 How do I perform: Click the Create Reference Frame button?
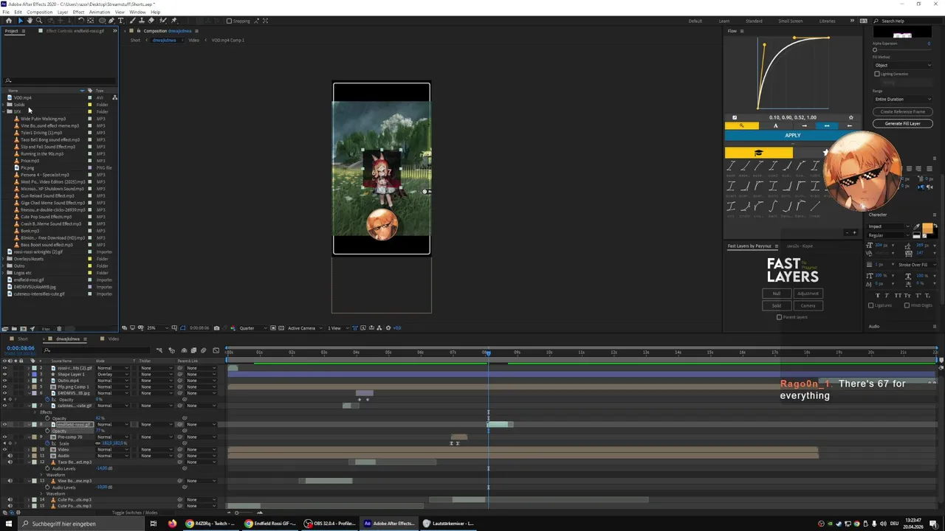[902, 111]
